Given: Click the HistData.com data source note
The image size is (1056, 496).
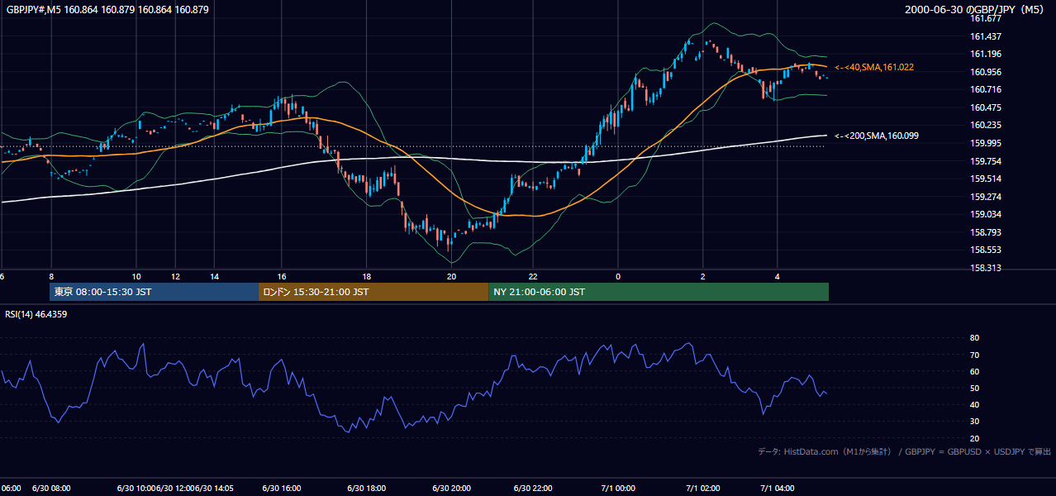Looking at the screenshot, I should pos(905,451).
